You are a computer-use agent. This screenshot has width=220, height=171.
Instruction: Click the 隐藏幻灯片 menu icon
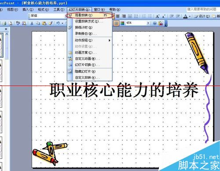[x=70, y=71]
